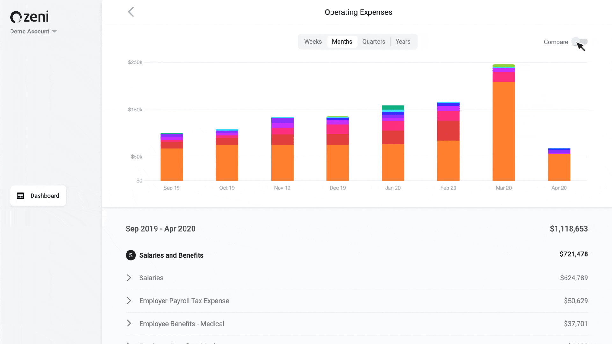Expand Employee Benefits - Medical row
Screen dimensions: 612x344
129,323
